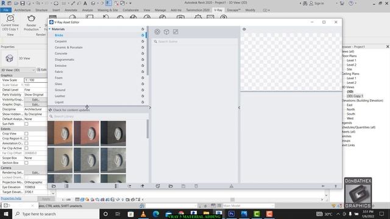Screen dimensions: 390x219
Task: Select the Leather material category
Action: [60, 96]
